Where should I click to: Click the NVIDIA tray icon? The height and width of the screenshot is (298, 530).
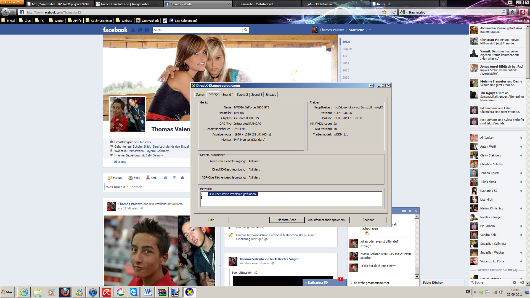[481, 292]
